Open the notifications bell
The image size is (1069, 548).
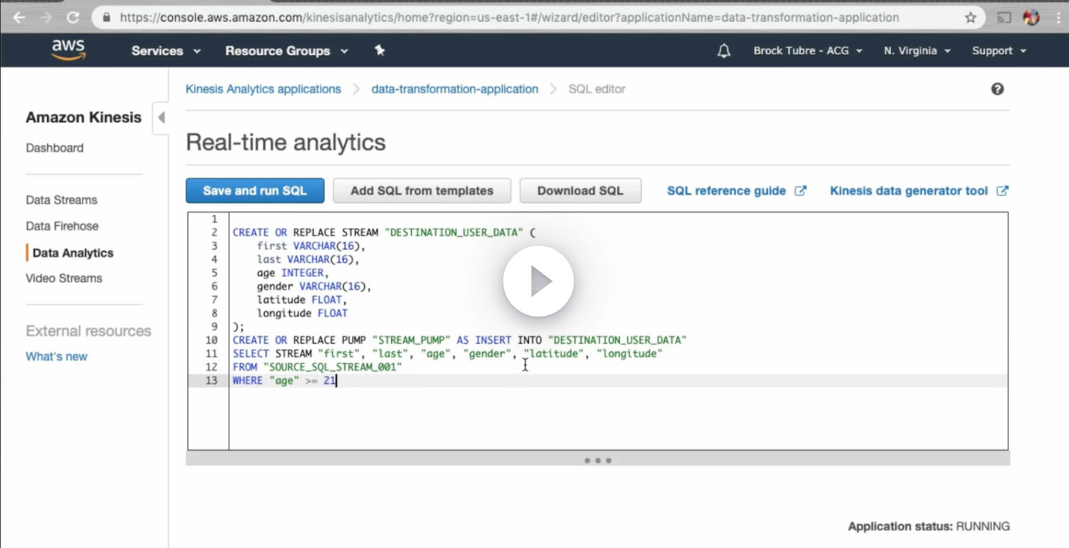pos(723,50)
